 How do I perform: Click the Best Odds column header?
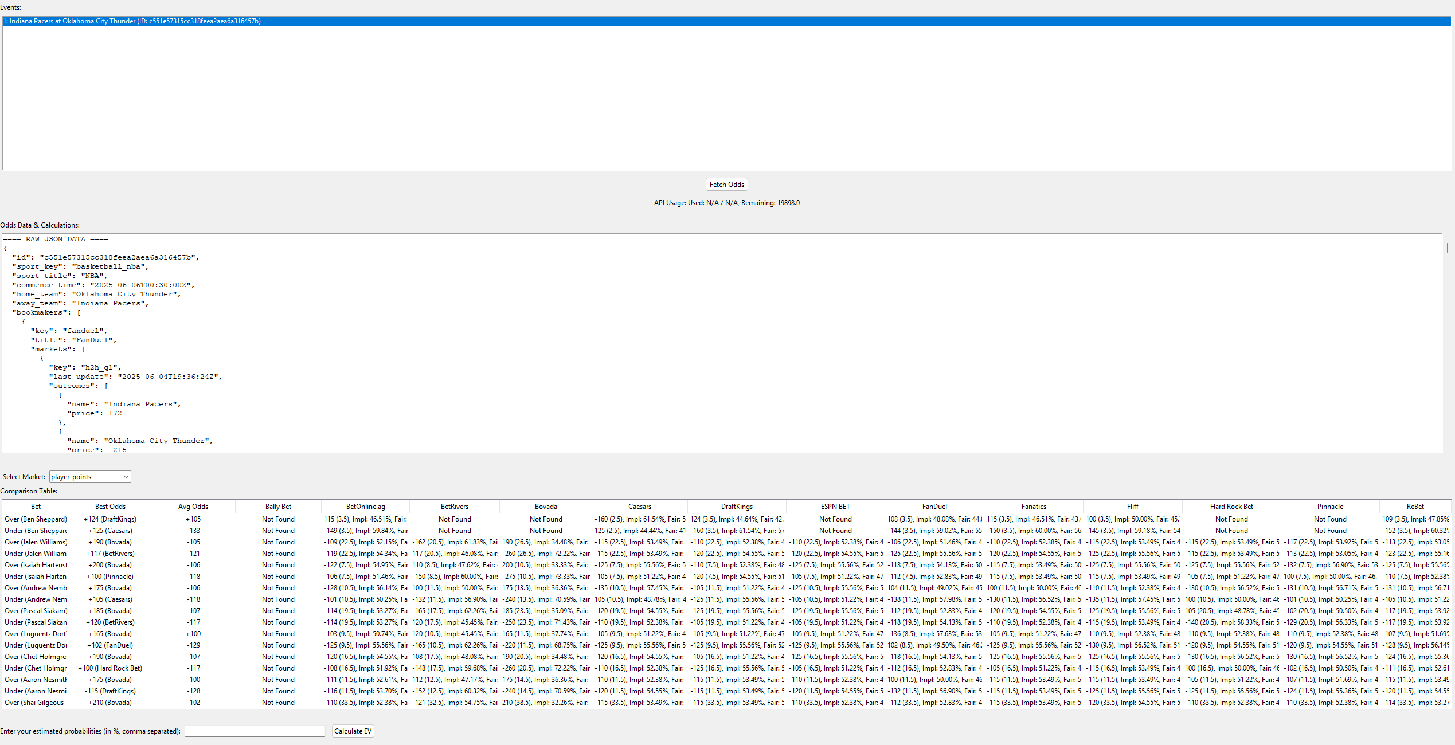(x=109, y=506)
